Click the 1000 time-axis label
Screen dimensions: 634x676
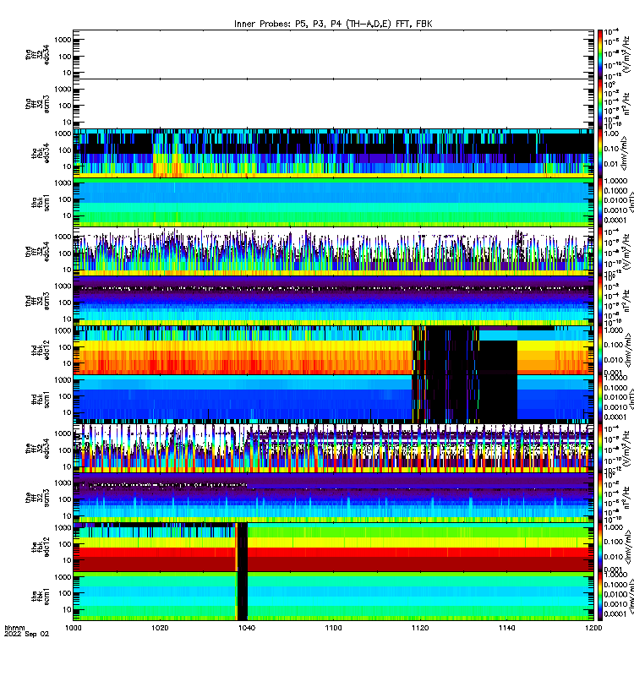click(x=73, y=628)
